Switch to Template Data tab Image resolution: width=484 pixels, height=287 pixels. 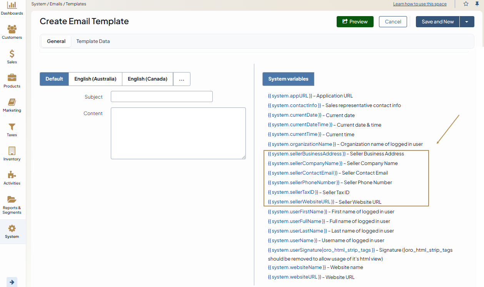tap(93, 41)
